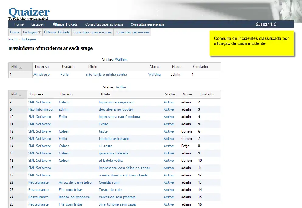This screenshot has height=208, width=302.
Task: Sort Waiting table by Nid arrow
Action: pos(20,68)
